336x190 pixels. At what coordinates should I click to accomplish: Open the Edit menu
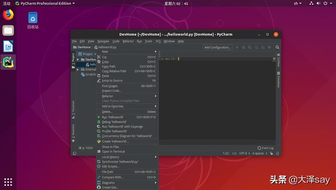click(82, 41)
